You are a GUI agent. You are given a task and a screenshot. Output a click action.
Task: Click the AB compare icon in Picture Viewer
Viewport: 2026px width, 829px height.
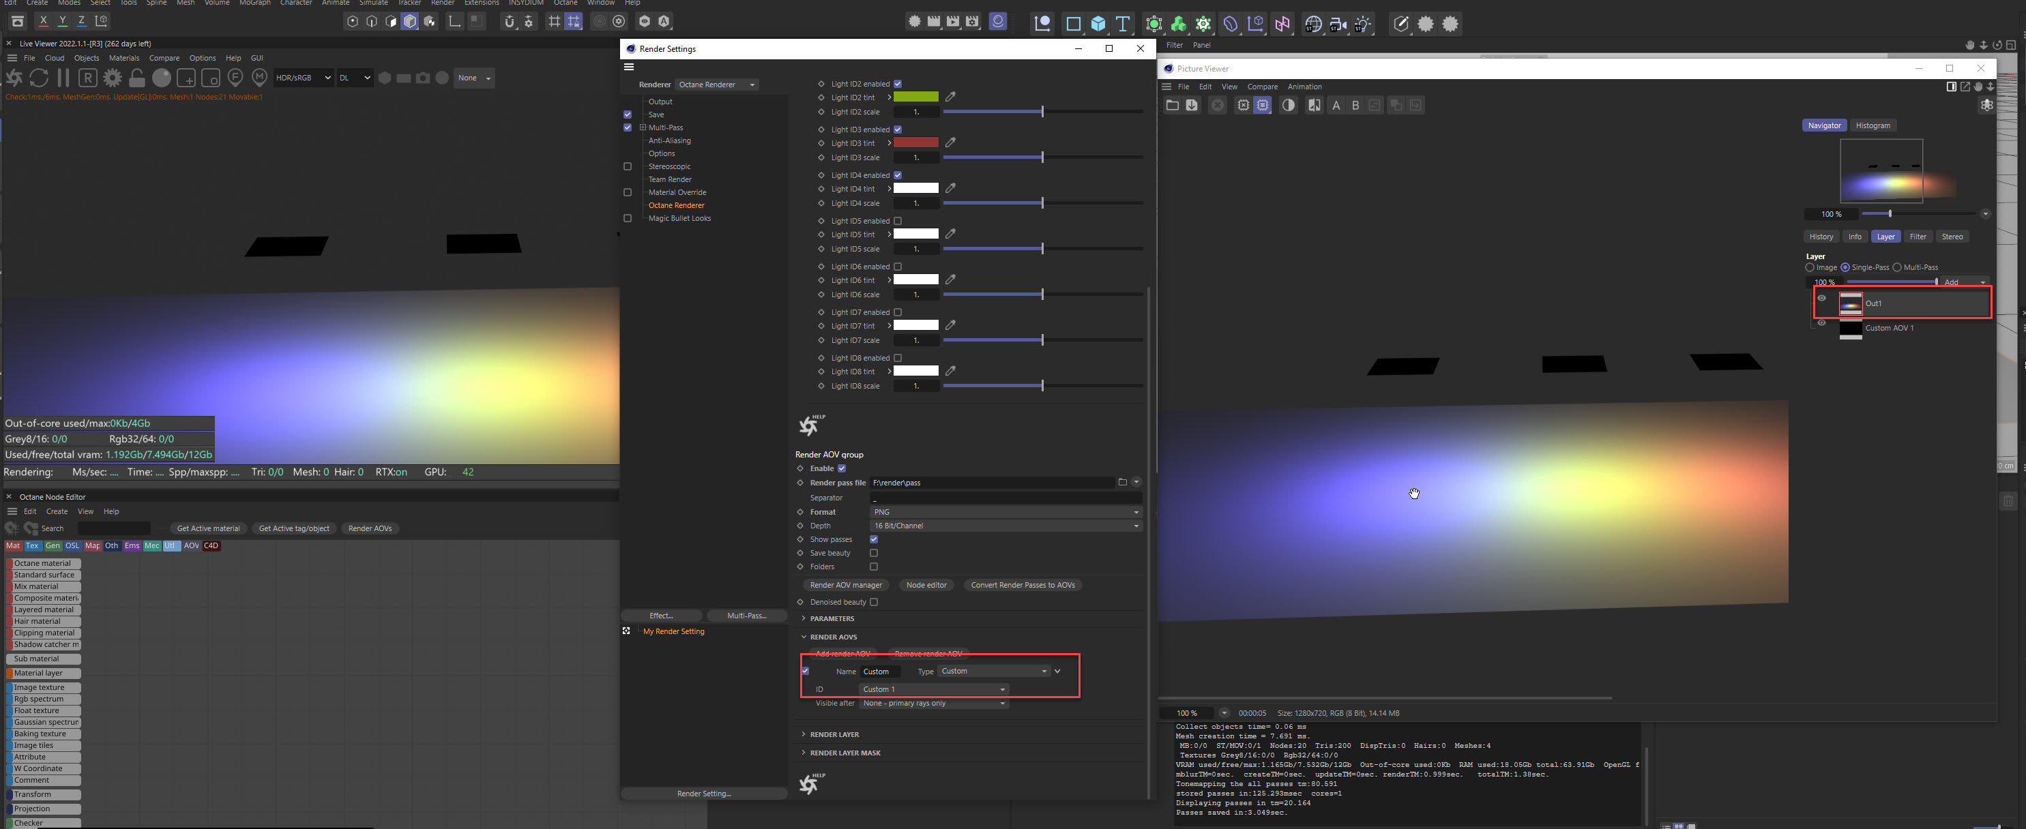pyautogui.click(x=1313, y=105)
